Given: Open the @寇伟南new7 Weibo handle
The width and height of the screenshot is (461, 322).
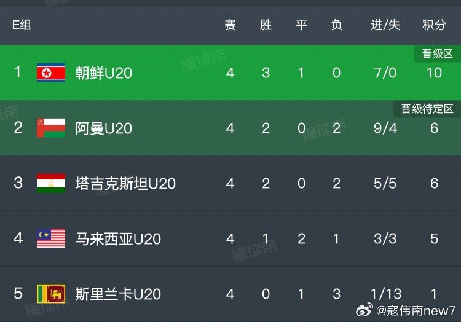Looking at the screenshot, I should pyautogui.click(x=416, y=310).
